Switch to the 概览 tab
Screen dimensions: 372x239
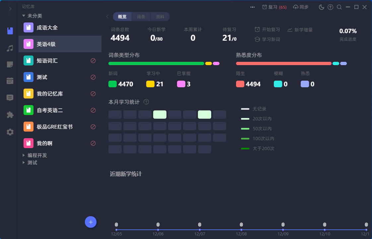122,17
